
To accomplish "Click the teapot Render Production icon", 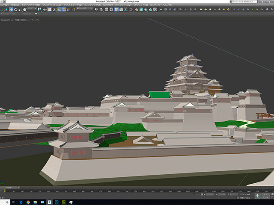I will [x=146, y=9].
